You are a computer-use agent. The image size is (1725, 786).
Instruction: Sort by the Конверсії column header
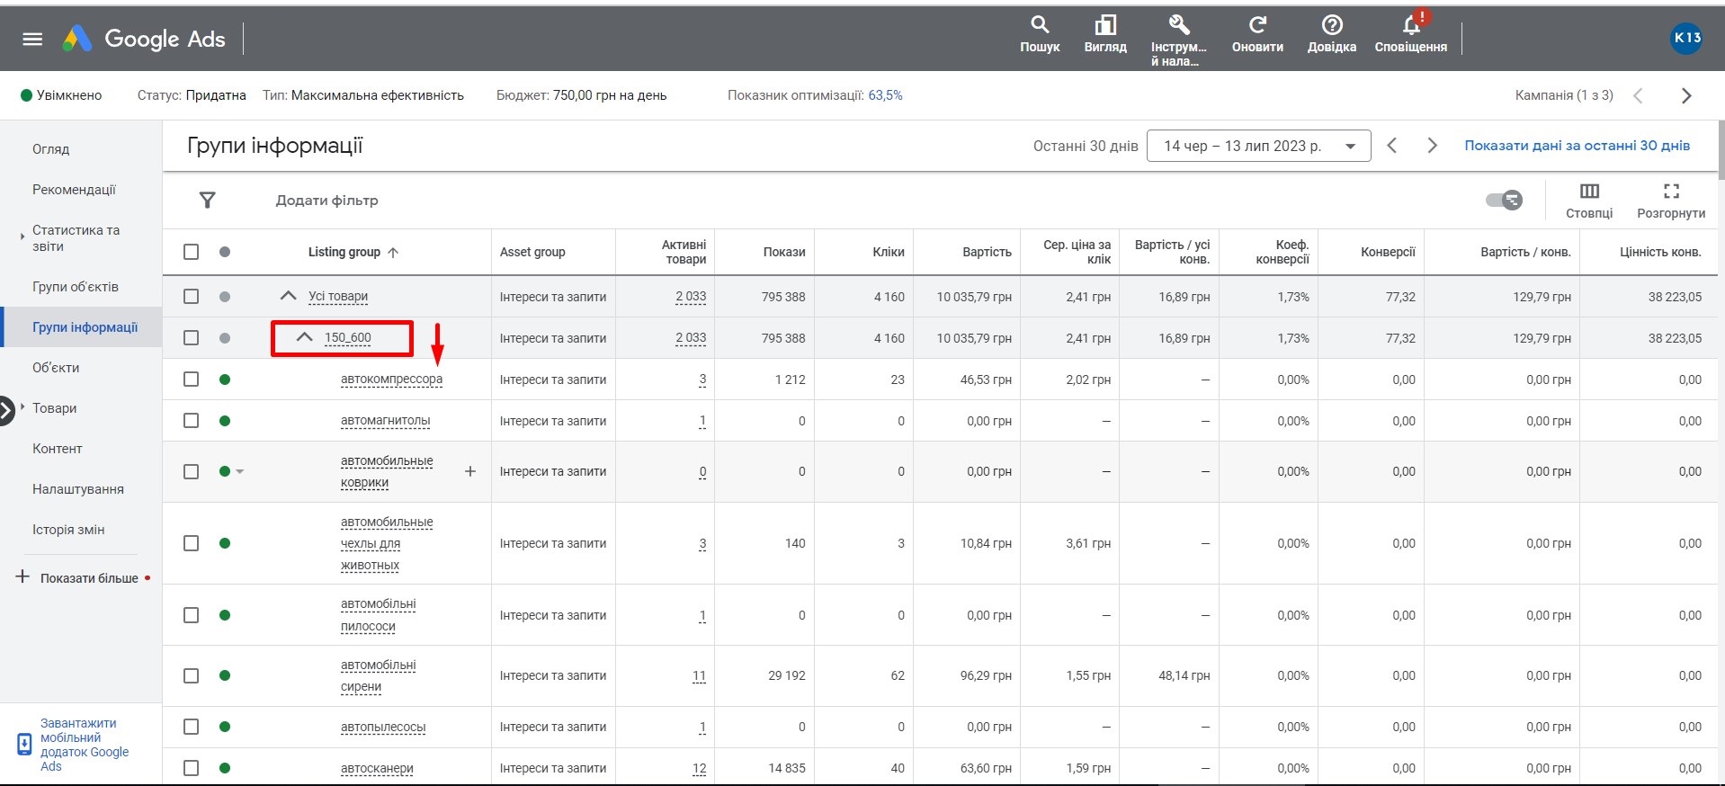click(x=1388, y=253)
